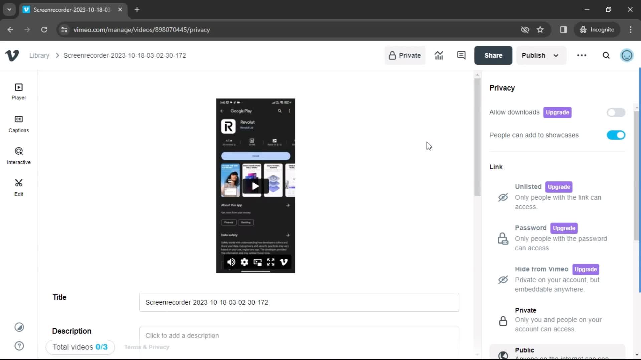The image size is (641, 360).
Task: Select the Captions tool in sidebar
Action: click(x=18, y=123)
